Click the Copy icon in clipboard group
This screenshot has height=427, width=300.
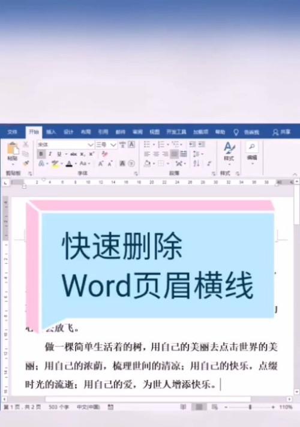(x=26, y=154)
